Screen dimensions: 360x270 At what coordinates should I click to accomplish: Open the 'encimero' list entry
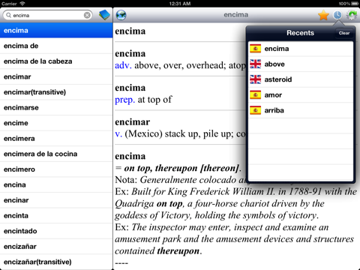56,169
